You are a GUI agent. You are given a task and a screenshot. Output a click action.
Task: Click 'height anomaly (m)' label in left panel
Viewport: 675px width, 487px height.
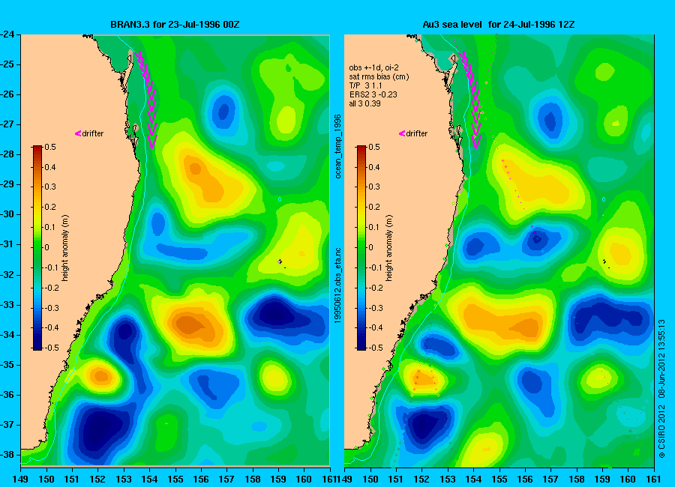pos(65,248)
